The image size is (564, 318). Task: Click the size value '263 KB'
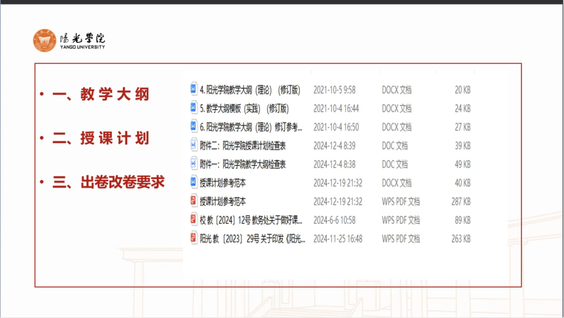[x=461, y=239]
